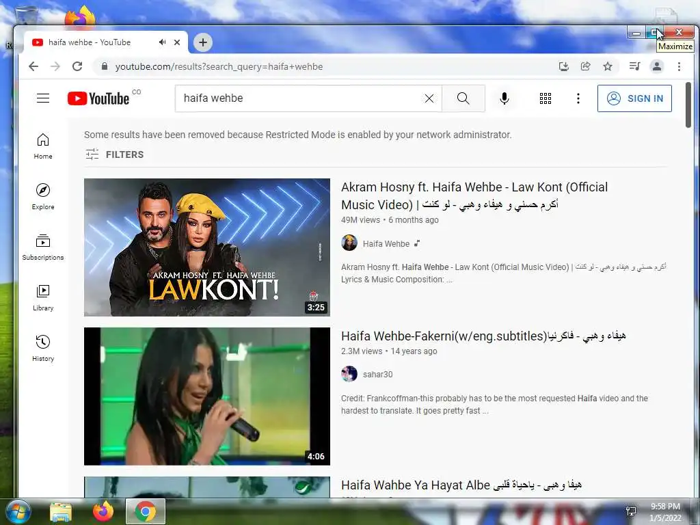Open the Law Kont video thumbnail
This screenshot has width=700, height=525.
click(207, 247)
